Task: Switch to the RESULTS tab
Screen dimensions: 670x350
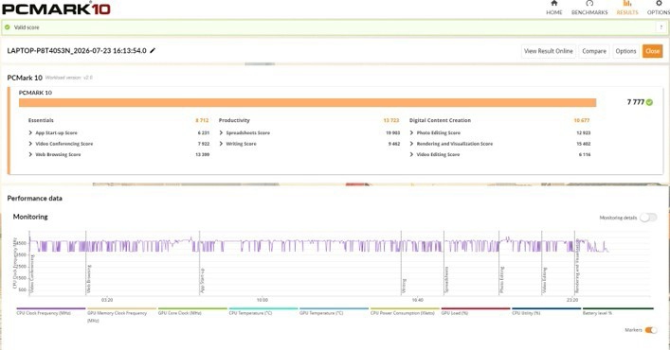Action: tap(627, 8)
